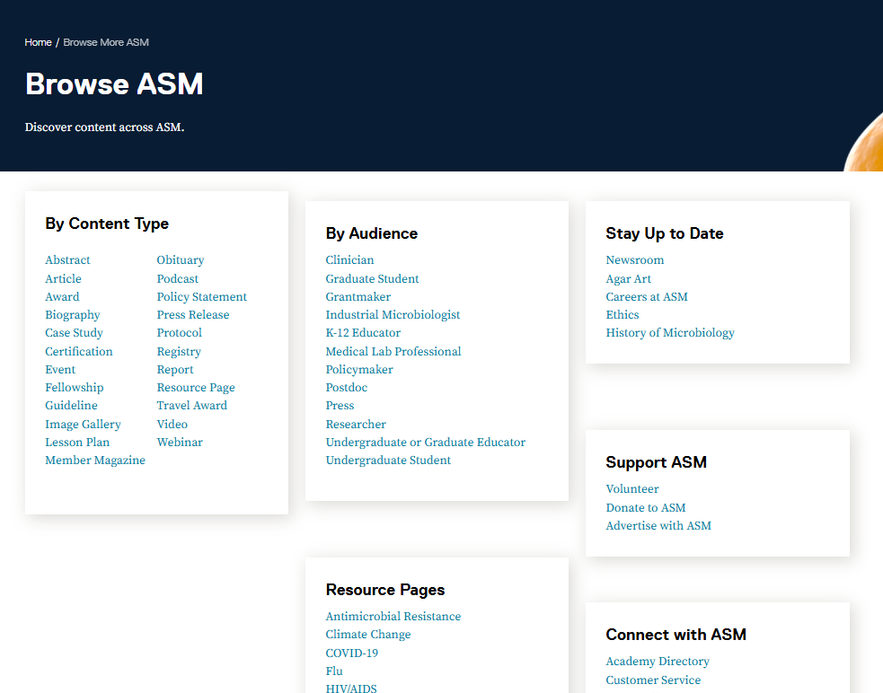This screenshot has width=883, height=693.
Task: View Careers at ASM
Action: (x=647, y=296)
